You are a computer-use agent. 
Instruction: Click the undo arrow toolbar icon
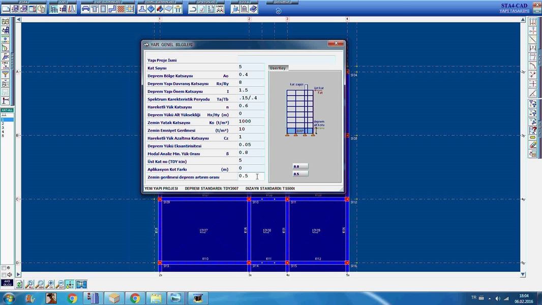pyautogui.click(x=193, y=9)
